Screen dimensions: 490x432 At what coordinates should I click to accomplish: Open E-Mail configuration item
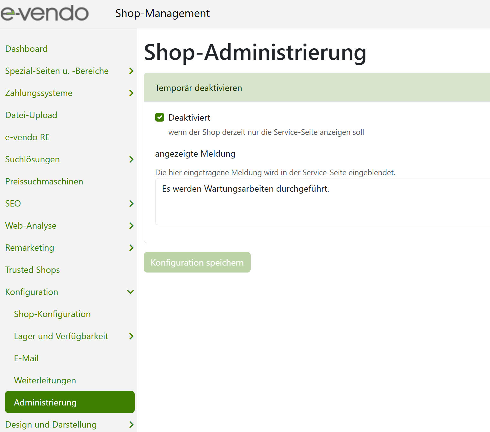click(26, 358)
